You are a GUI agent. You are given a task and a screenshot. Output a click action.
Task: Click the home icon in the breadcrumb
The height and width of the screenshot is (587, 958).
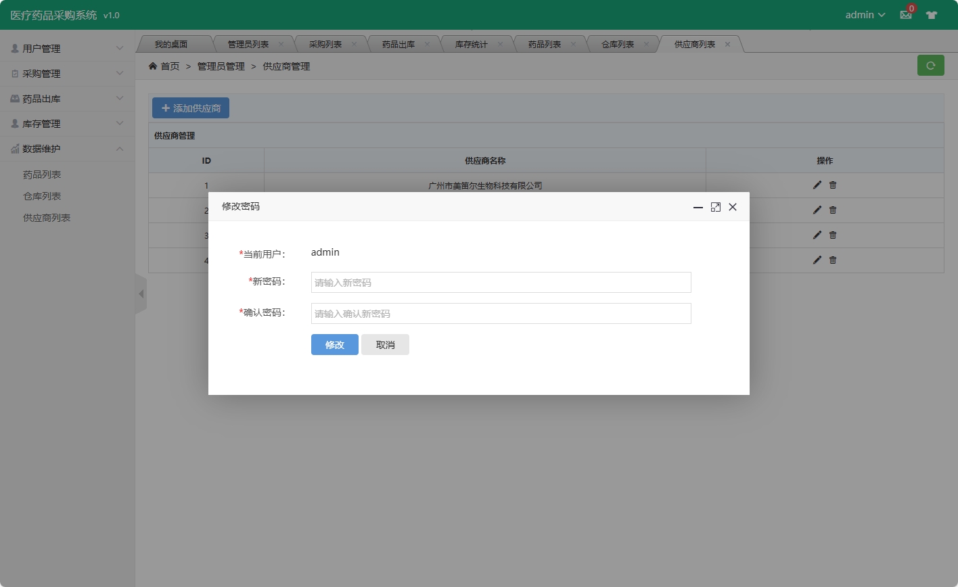[x=153, y=66]
